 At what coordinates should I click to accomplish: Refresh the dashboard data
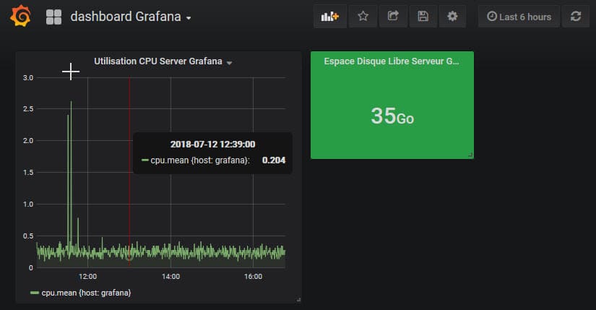tap(576, 17)
